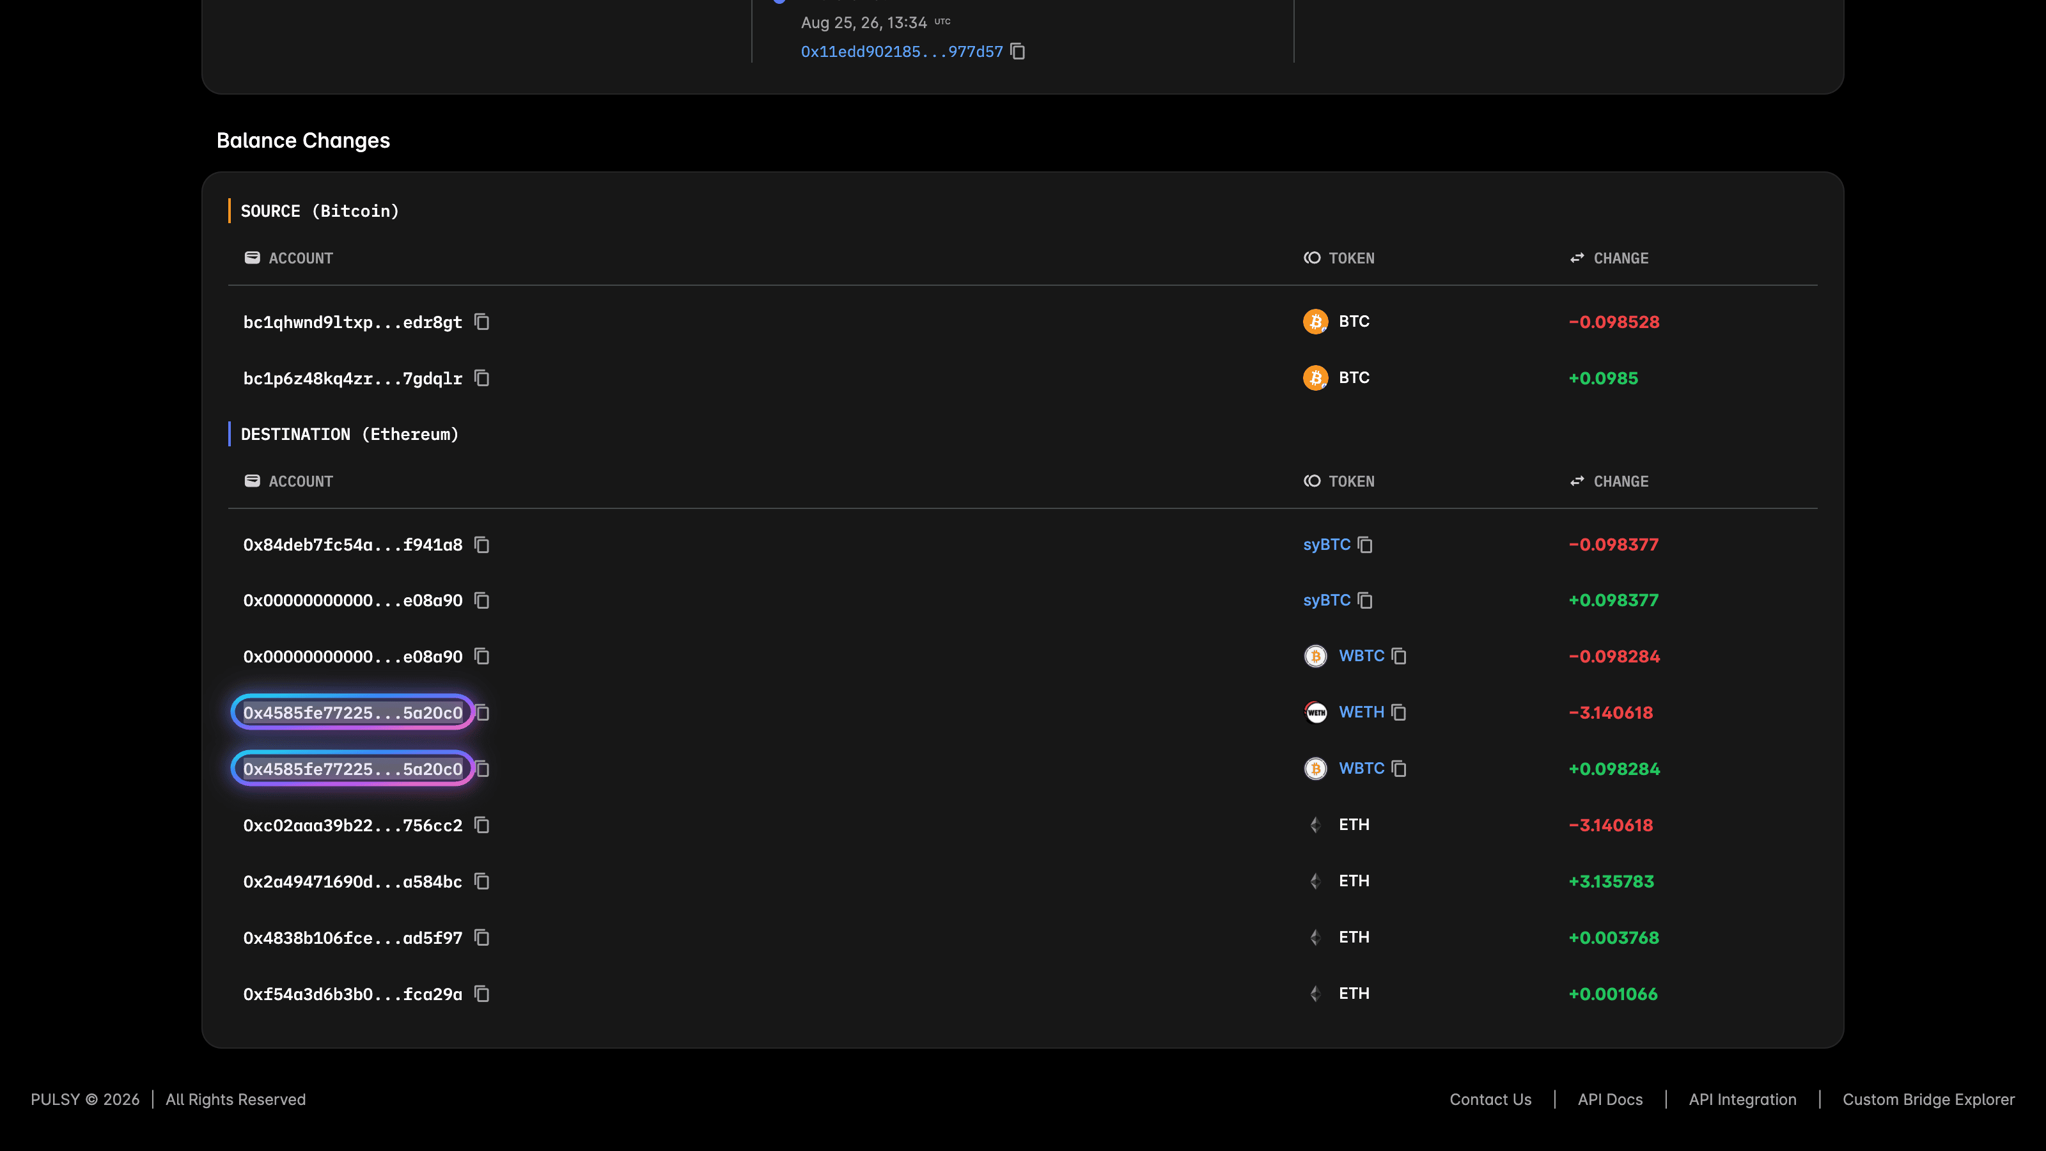This screenshot has height=1151, width=2046.
Task: Click the WETH coin icon
Action: 1315,712
